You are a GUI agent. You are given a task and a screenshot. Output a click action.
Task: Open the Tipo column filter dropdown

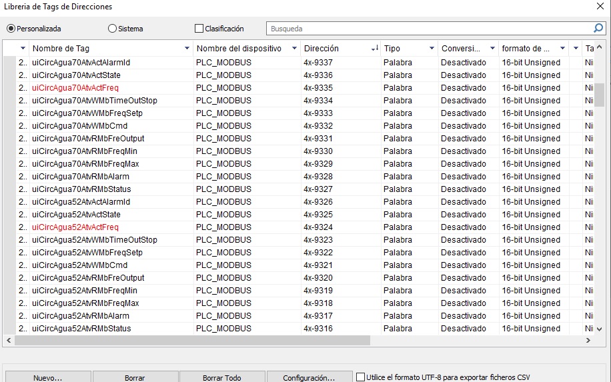432,49
